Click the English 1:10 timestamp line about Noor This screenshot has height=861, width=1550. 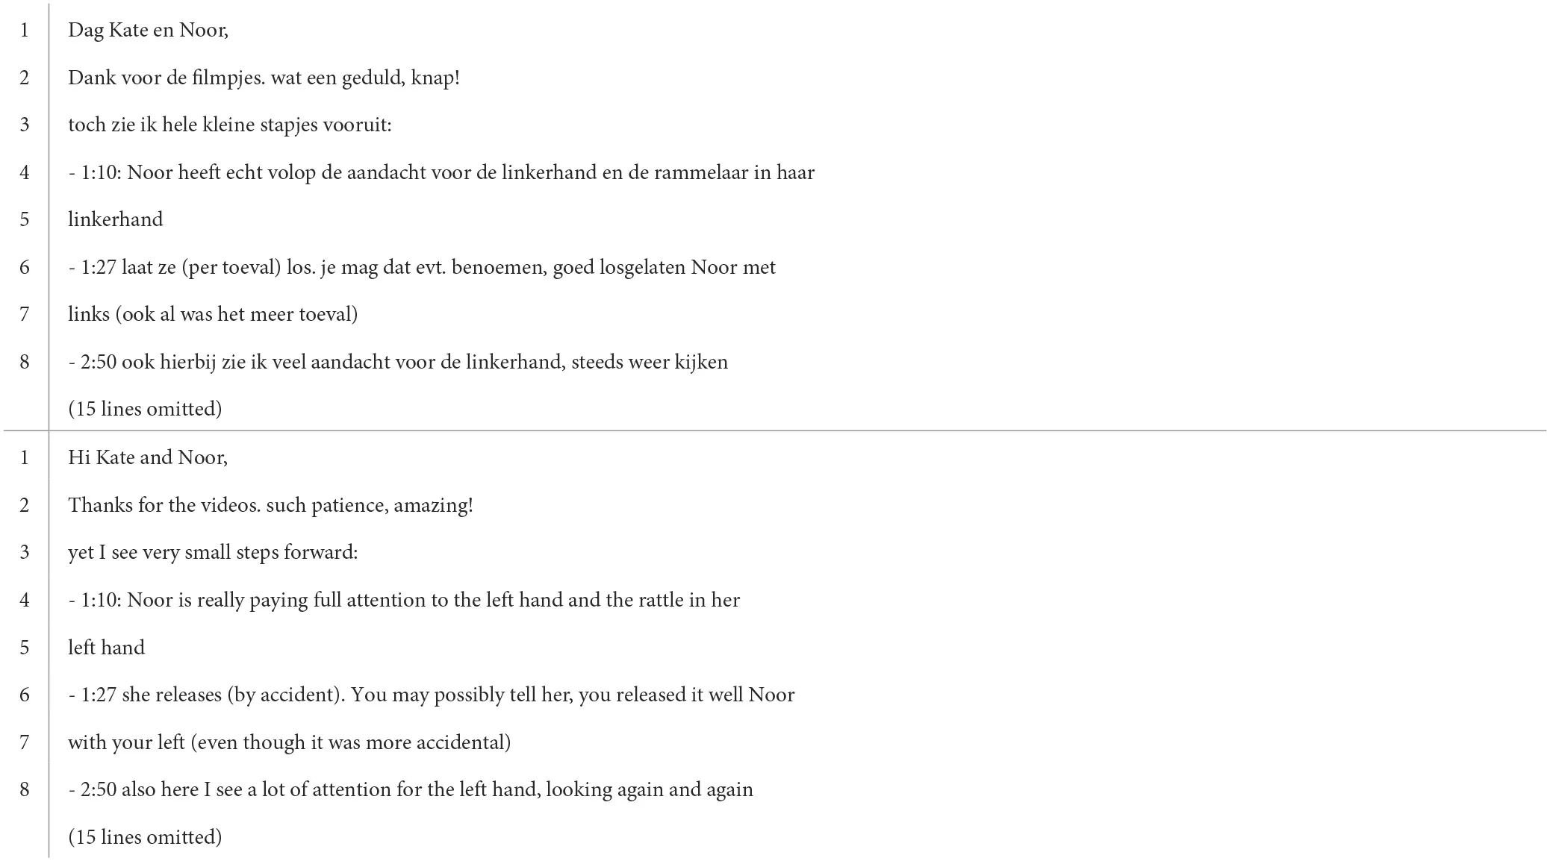403,600
